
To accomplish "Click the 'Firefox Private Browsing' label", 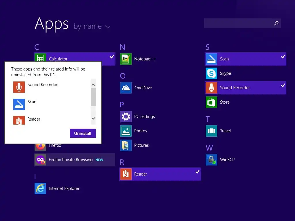I will (x=71, y=160).
